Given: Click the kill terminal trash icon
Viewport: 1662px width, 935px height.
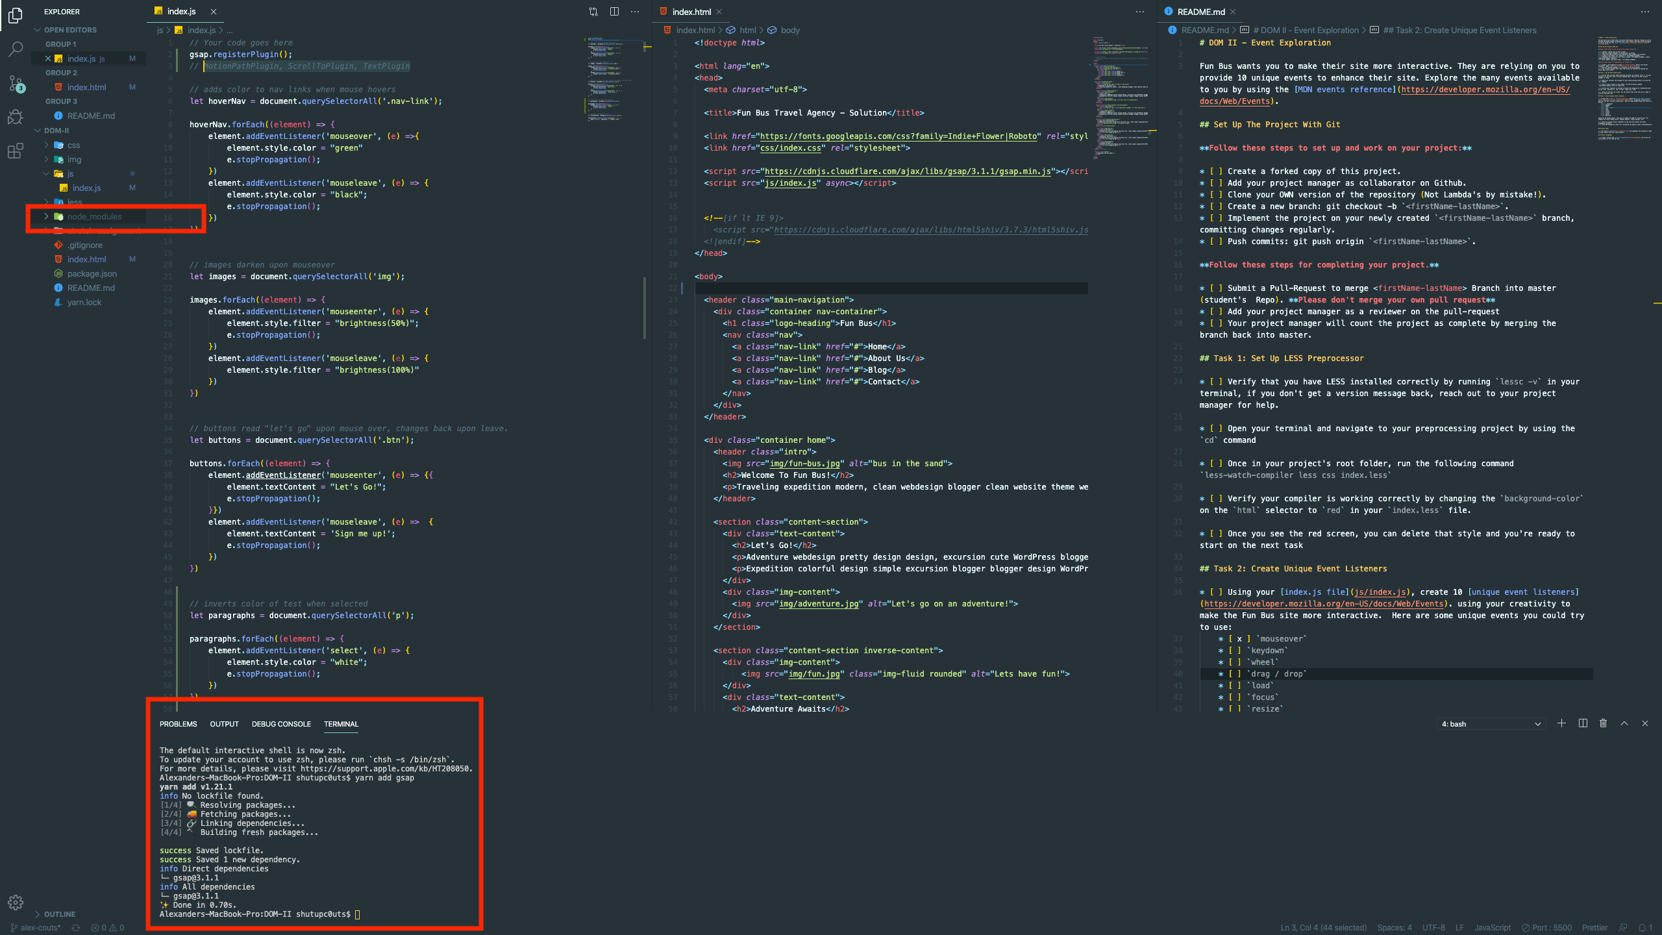Looking at the screenshot, I should 1603,723.
